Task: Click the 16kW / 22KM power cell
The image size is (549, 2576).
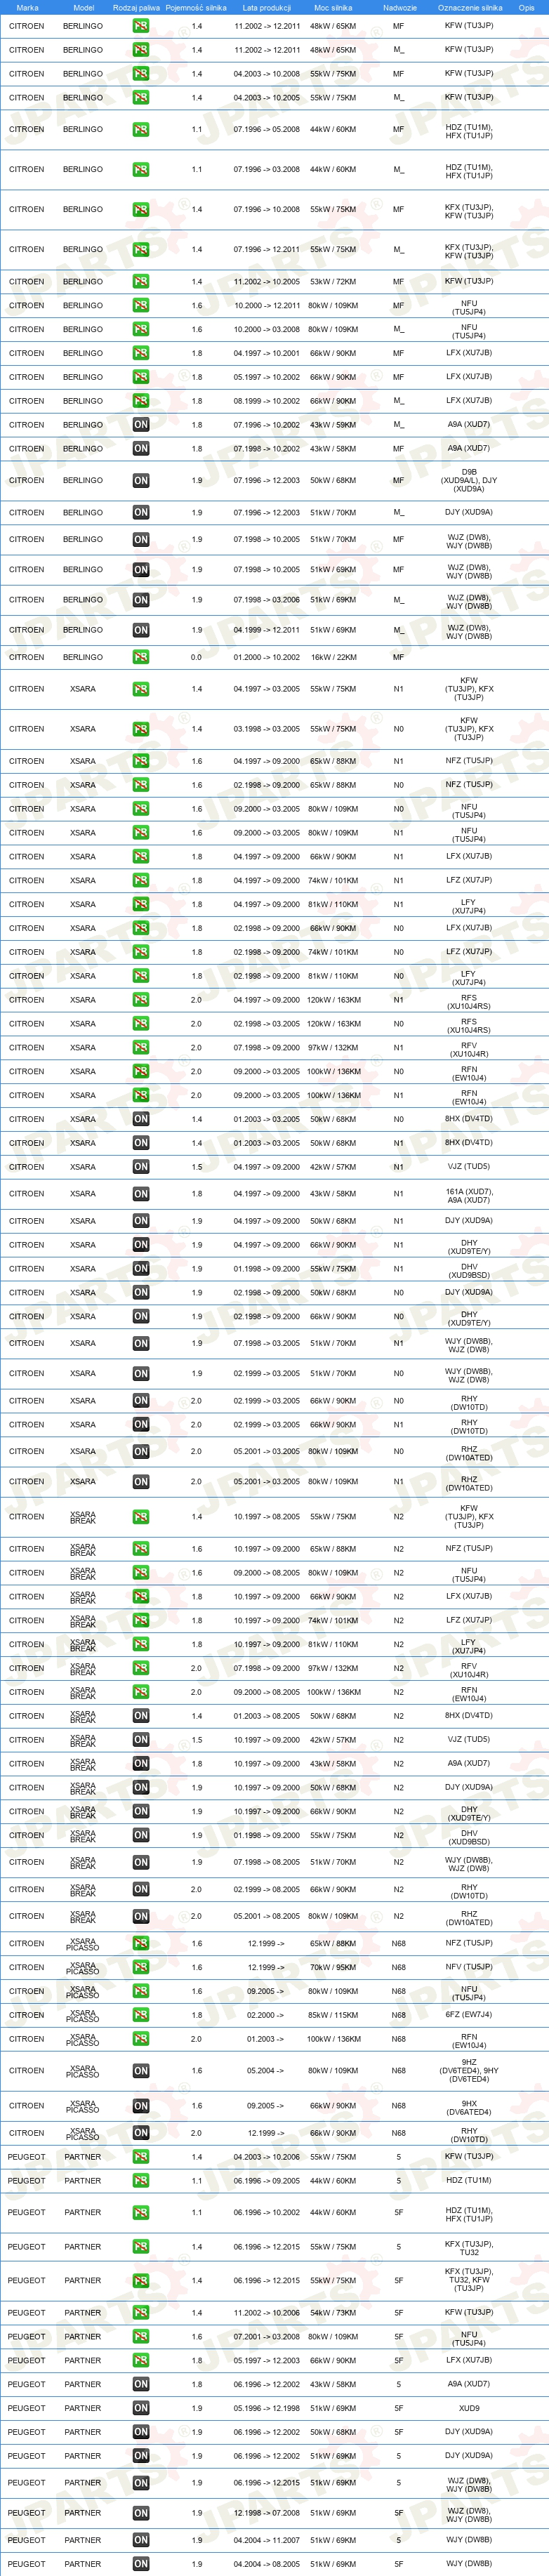Action: [334, 657]
